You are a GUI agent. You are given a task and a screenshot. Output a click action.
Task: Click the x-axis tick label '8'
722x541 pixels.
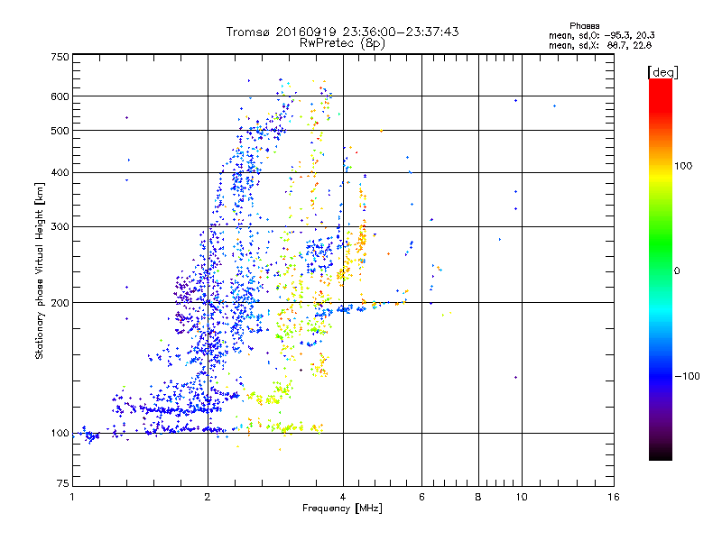coord(478,497)
